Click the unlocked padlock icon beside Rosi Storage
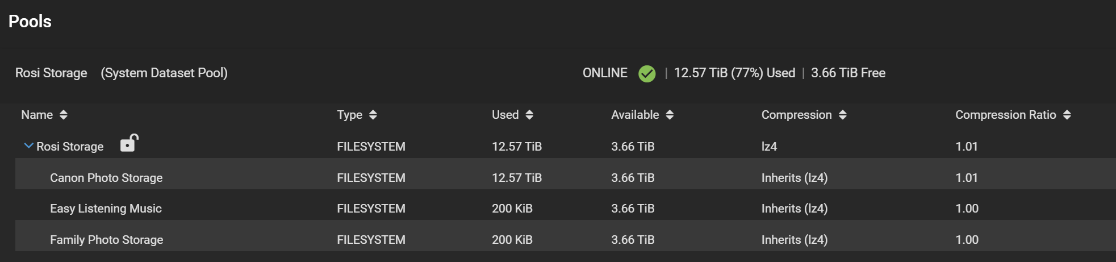 point(129,143)
